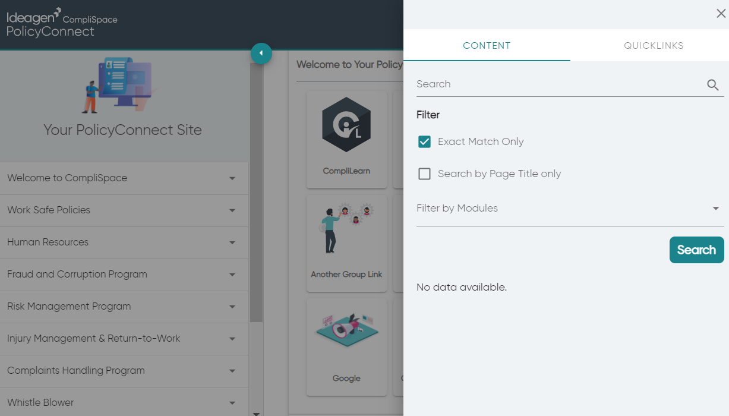Close the search panel with the X icon
Screen dimensions: 729x416
pyautogui.click(x=721, y=14)
